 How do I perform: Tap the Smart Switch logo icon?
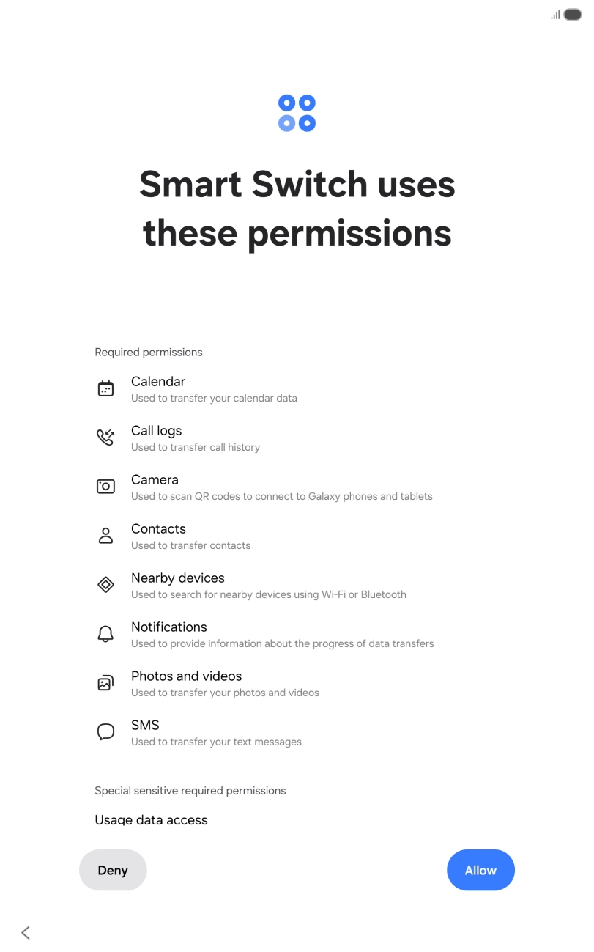[297, 113]
